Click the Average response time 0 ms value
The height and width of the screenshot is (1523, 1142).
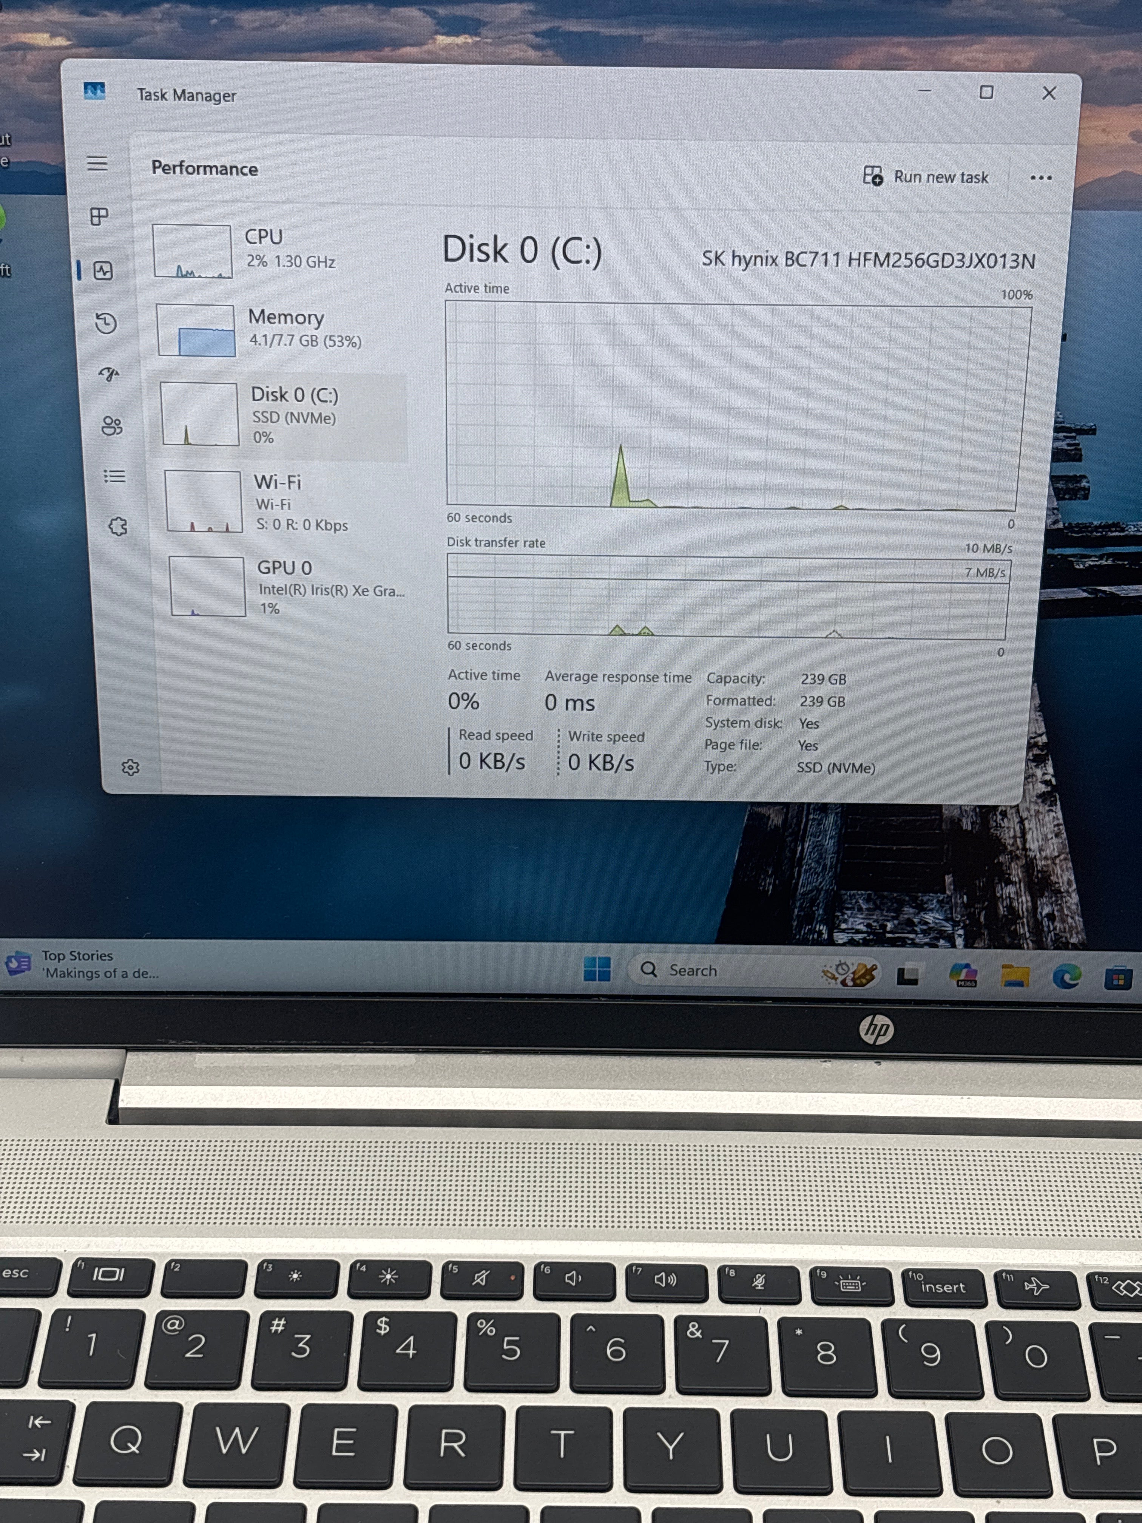[x=569, y=702]
